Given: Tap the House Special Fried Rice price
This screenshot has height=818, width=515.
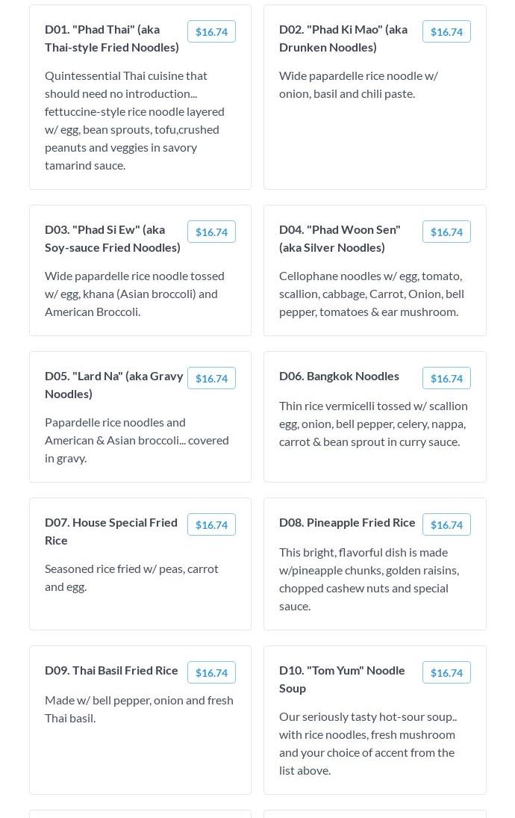Looking at the screenshot, I should (211, 524).
